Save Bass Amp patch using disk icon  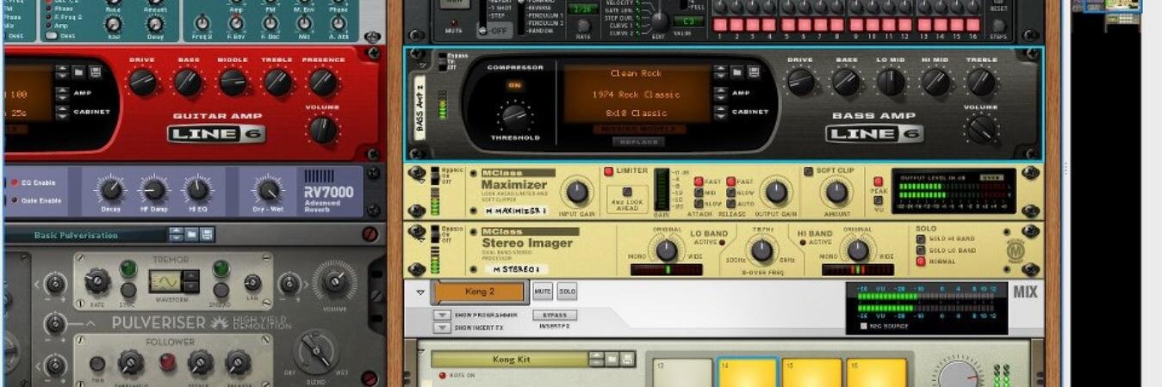753,73
